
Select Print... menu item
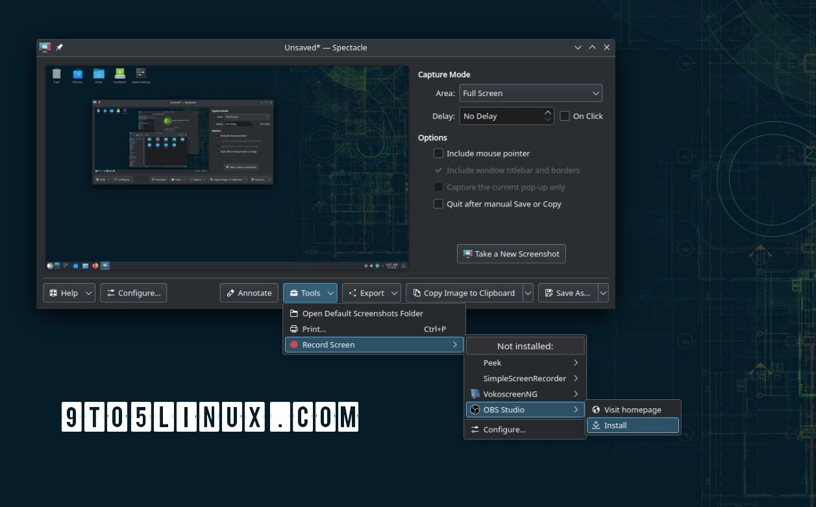375,329
